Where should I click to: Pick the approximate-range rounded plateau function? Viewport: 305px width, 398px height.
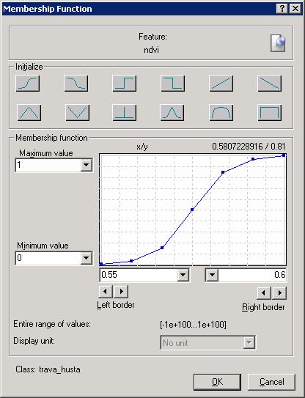click(221, 112)
